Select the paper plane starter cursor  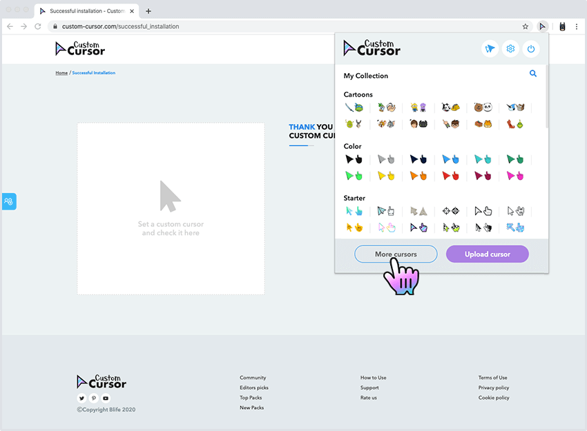pyautogui.click(x=386, y=211)
